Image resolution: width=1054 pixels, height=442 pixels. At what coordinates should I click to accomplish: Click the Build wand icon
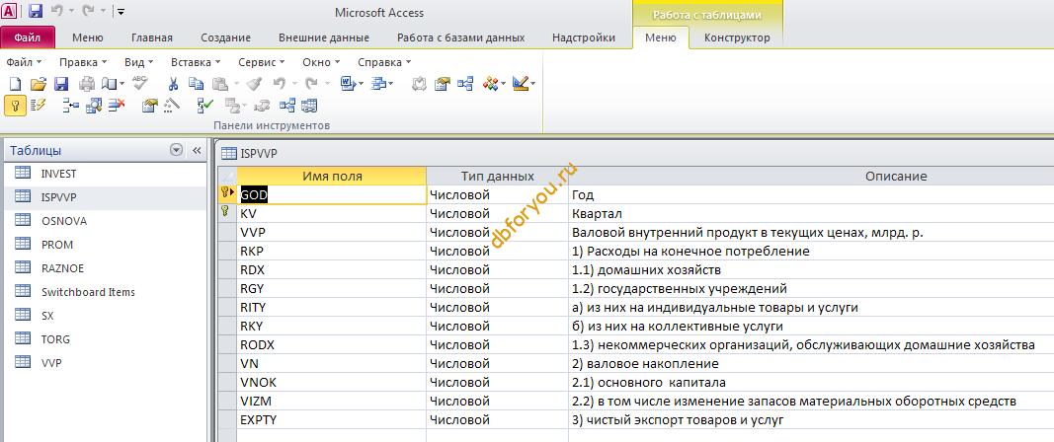(x=172, y=105)
